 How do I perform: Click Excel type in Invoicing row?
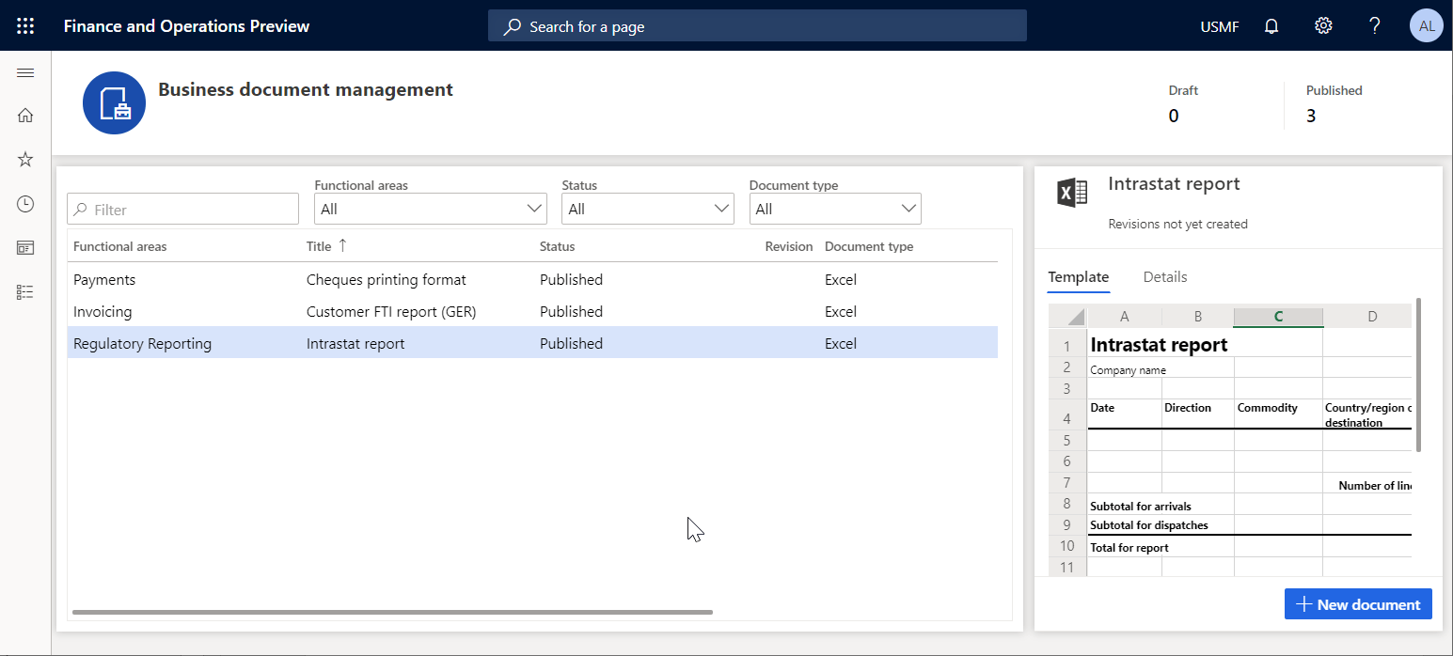(841, 311)
